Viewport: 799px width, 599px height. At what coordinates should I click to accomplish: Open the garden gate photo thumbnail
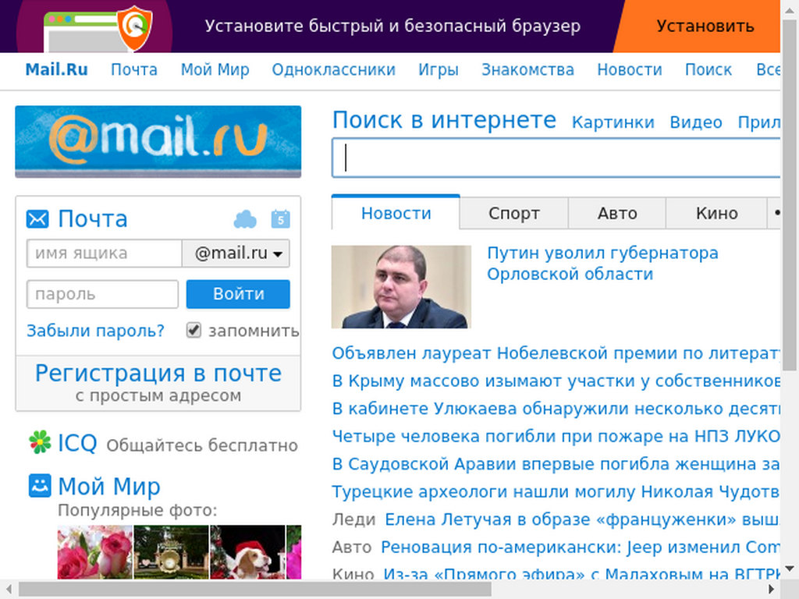click(x=171, y=552)
